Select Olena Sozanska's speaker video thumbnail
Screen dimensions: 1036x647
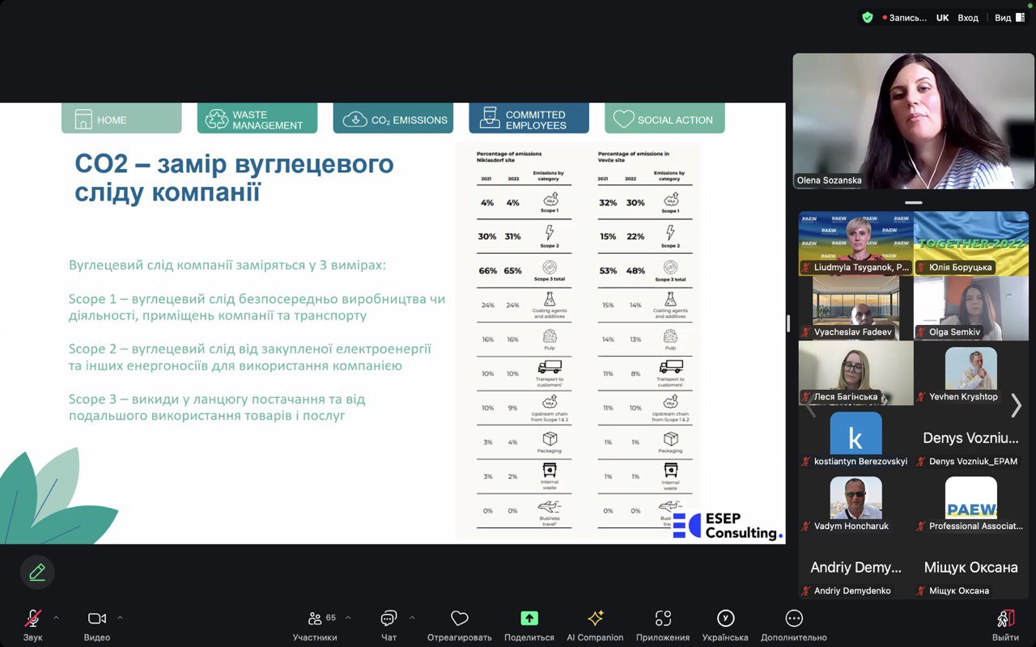tap(913, 121)
